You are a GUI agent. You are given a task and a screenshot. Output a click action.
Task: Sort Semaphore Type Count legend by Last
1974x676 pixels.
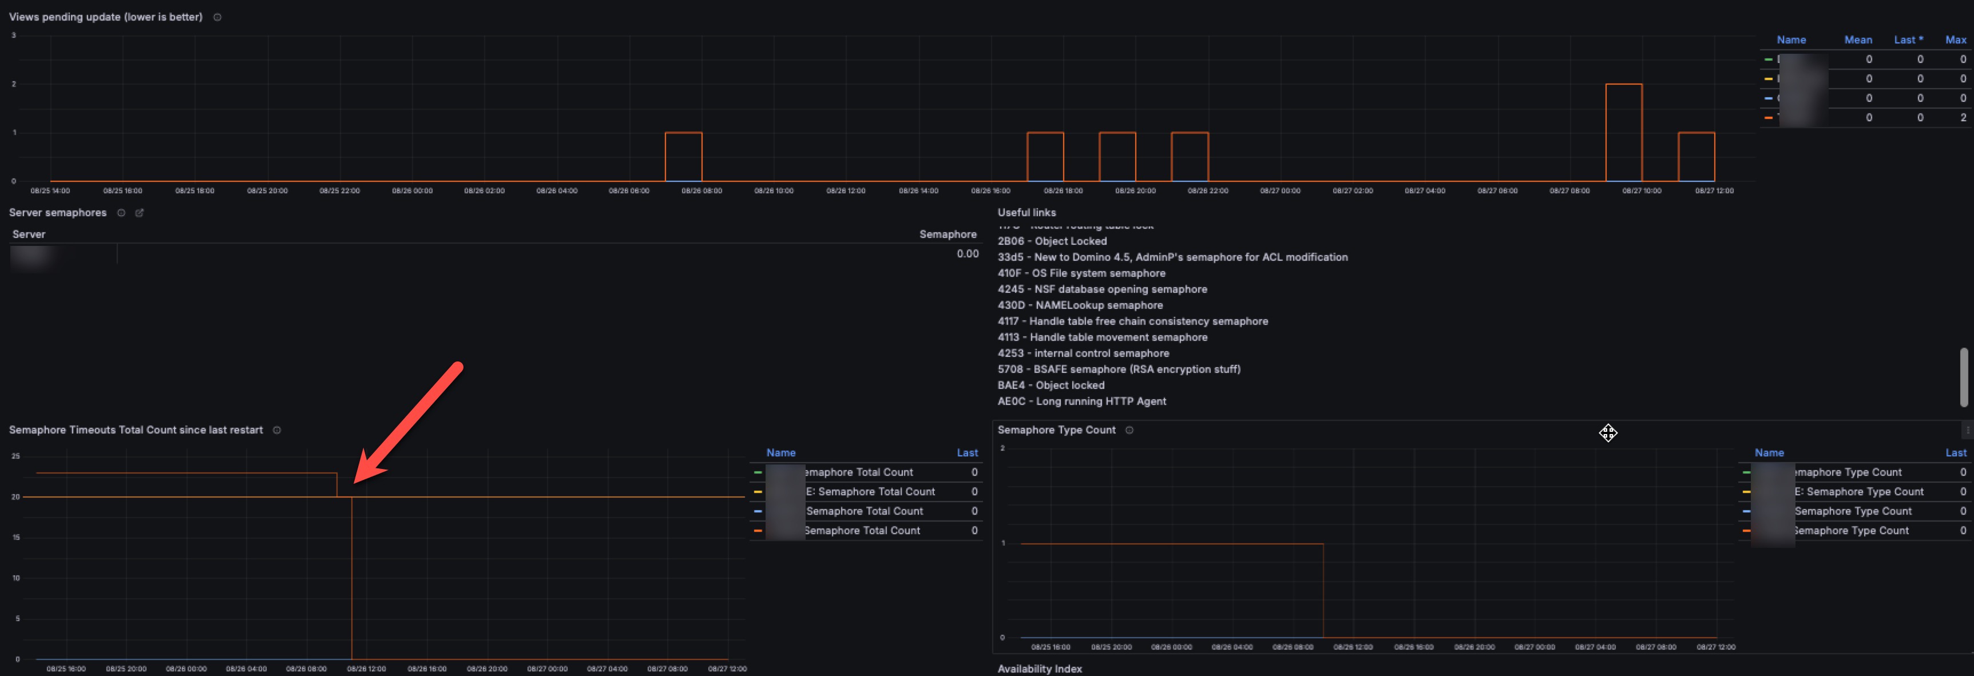[x=1956, y=453]
